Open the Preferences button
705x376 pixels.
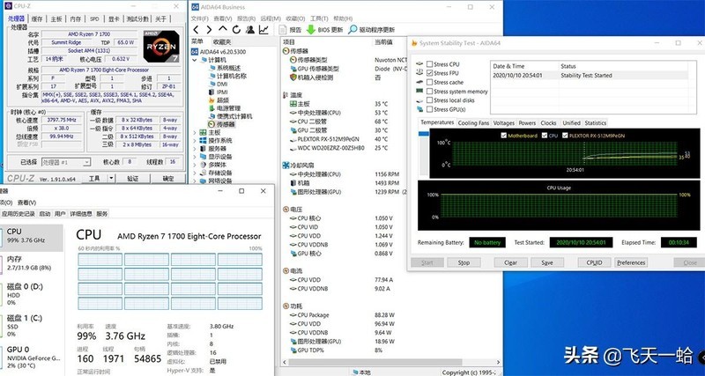pos(631,262)
